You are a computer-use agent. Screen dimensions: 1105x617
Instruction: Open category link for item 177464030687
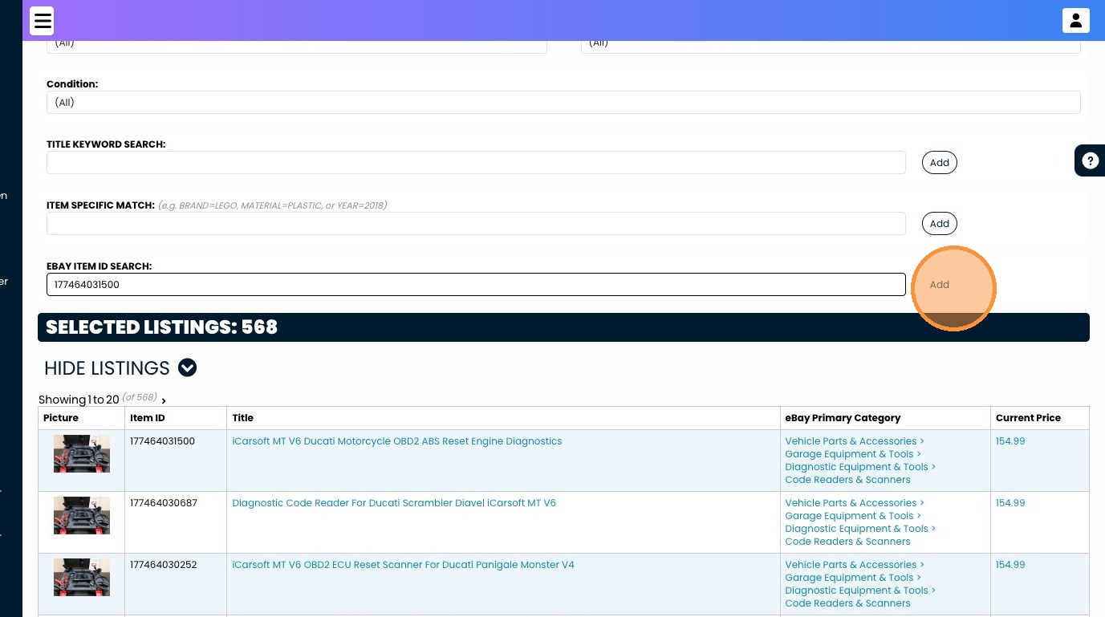pyautogui.click(x=860, y=522)
